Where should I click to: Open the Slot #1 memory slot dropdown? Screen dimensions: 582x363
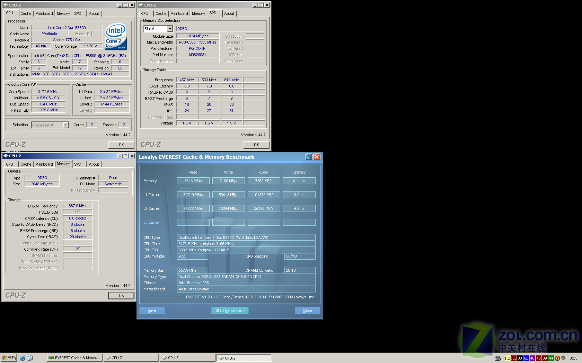tap(170, 29)
